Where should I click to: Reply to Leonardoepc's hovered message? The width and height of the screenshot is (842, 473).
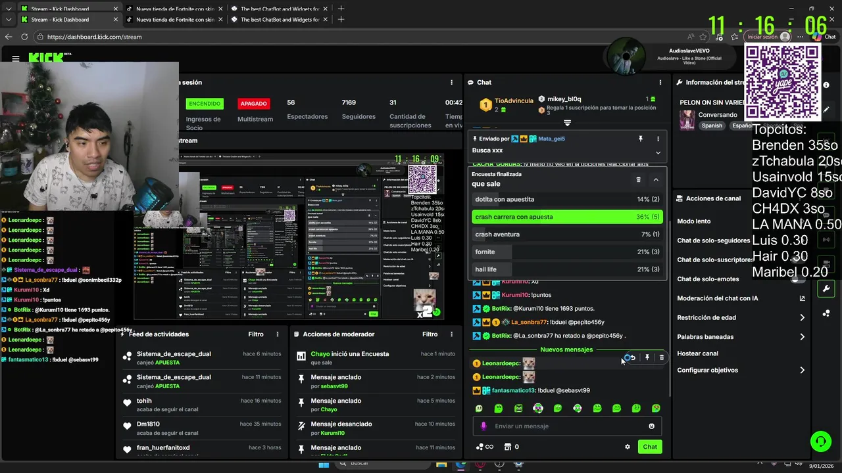[632, 357]
